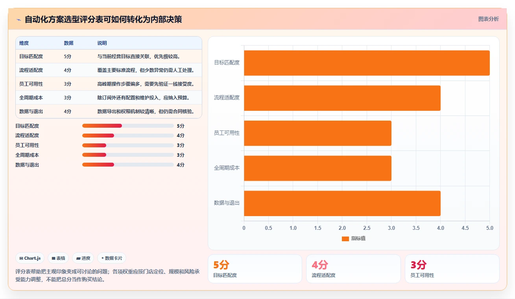Click the 图表分析 label in header

point(488,19)
